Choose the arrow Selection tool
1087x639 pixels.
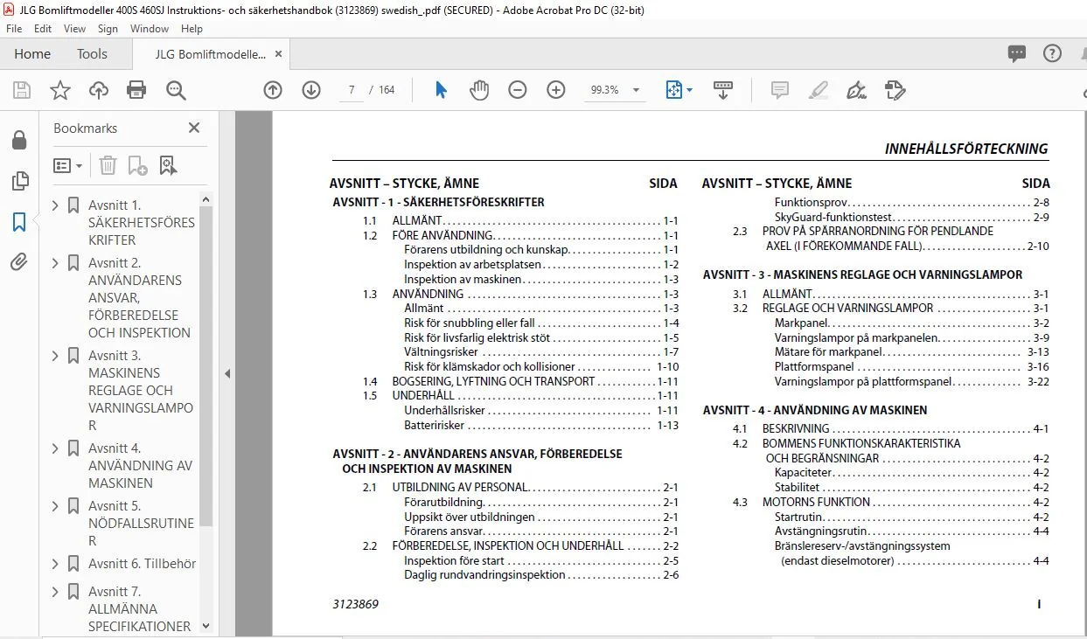point(441,90)
